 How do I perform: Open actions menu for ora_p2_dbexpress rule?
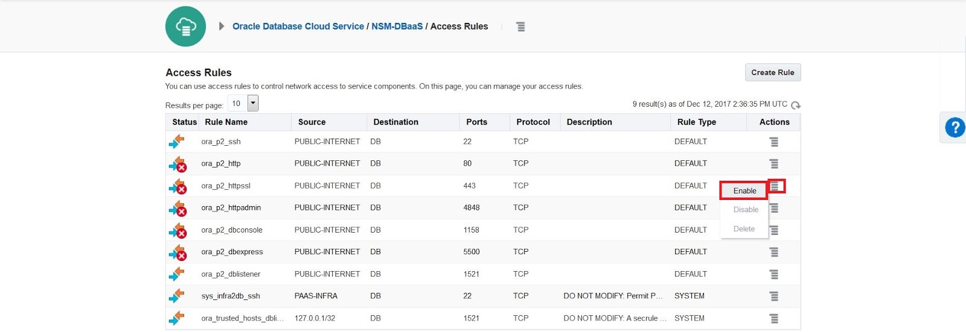pos(774,252)
